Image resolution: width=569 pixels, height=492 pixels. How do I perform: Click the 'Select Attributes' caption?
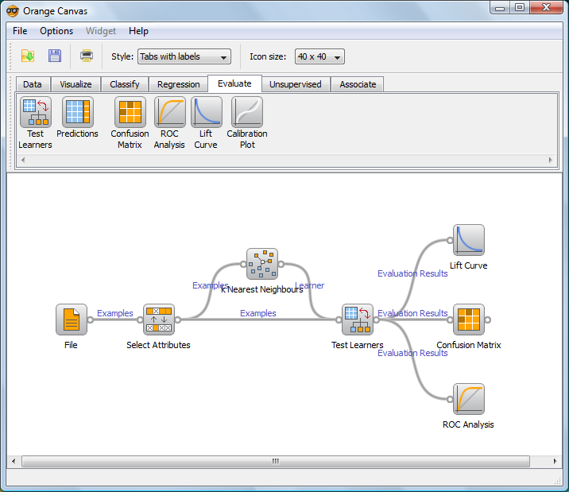pos(158,345)
